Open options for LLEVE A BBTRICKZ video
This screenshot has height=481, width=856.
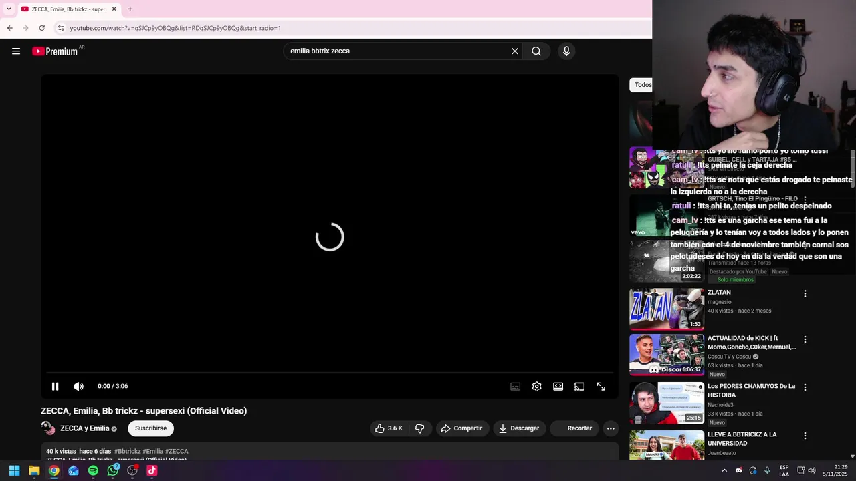coord(805,436)
